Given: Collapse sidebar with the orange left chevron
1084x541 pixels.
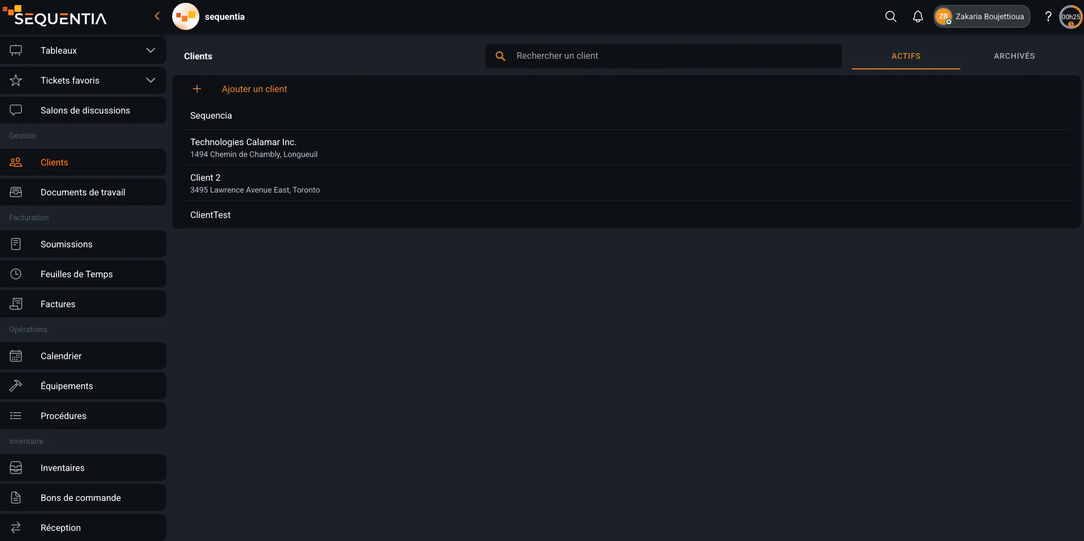Looking at the screenshot, I should [157, 16].
